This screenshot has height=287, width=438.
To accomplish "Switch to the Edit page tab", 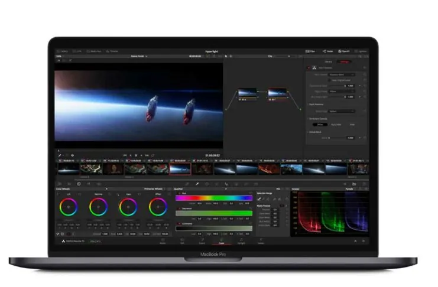I will pyautogui.click(x=182, y=241).
